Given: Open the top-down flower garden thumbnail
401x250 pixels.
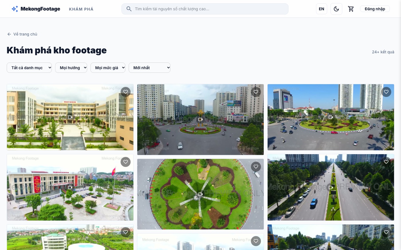Looking at the screenshot, I should [x=200, y=194].
